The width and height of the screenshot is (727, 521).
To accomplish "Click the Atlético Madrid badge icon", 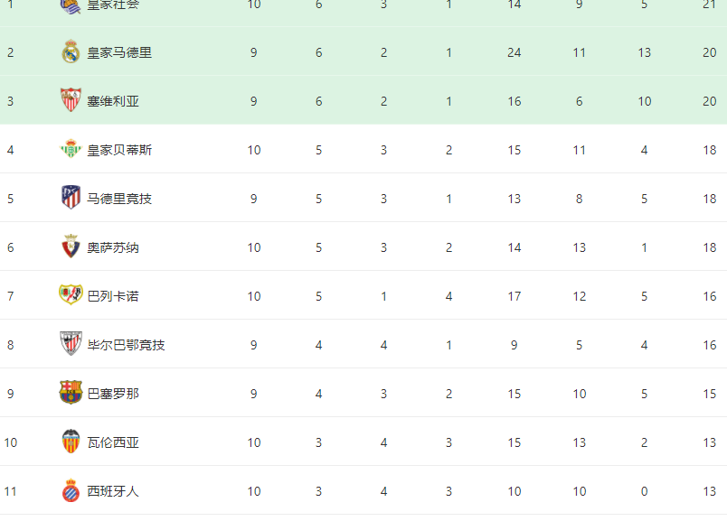I will [71, 197].
